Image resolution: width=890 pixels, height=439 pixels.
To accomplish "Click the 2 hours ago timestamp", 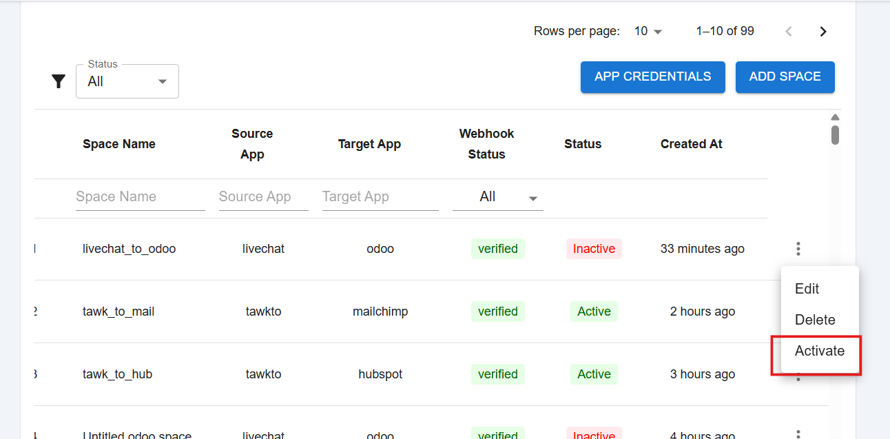I will click(x=703, y=312).
